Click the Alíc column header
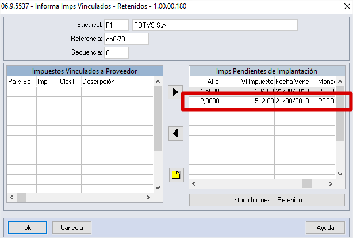The height and width of the screenshot is (238, 353). pos(205,82)
